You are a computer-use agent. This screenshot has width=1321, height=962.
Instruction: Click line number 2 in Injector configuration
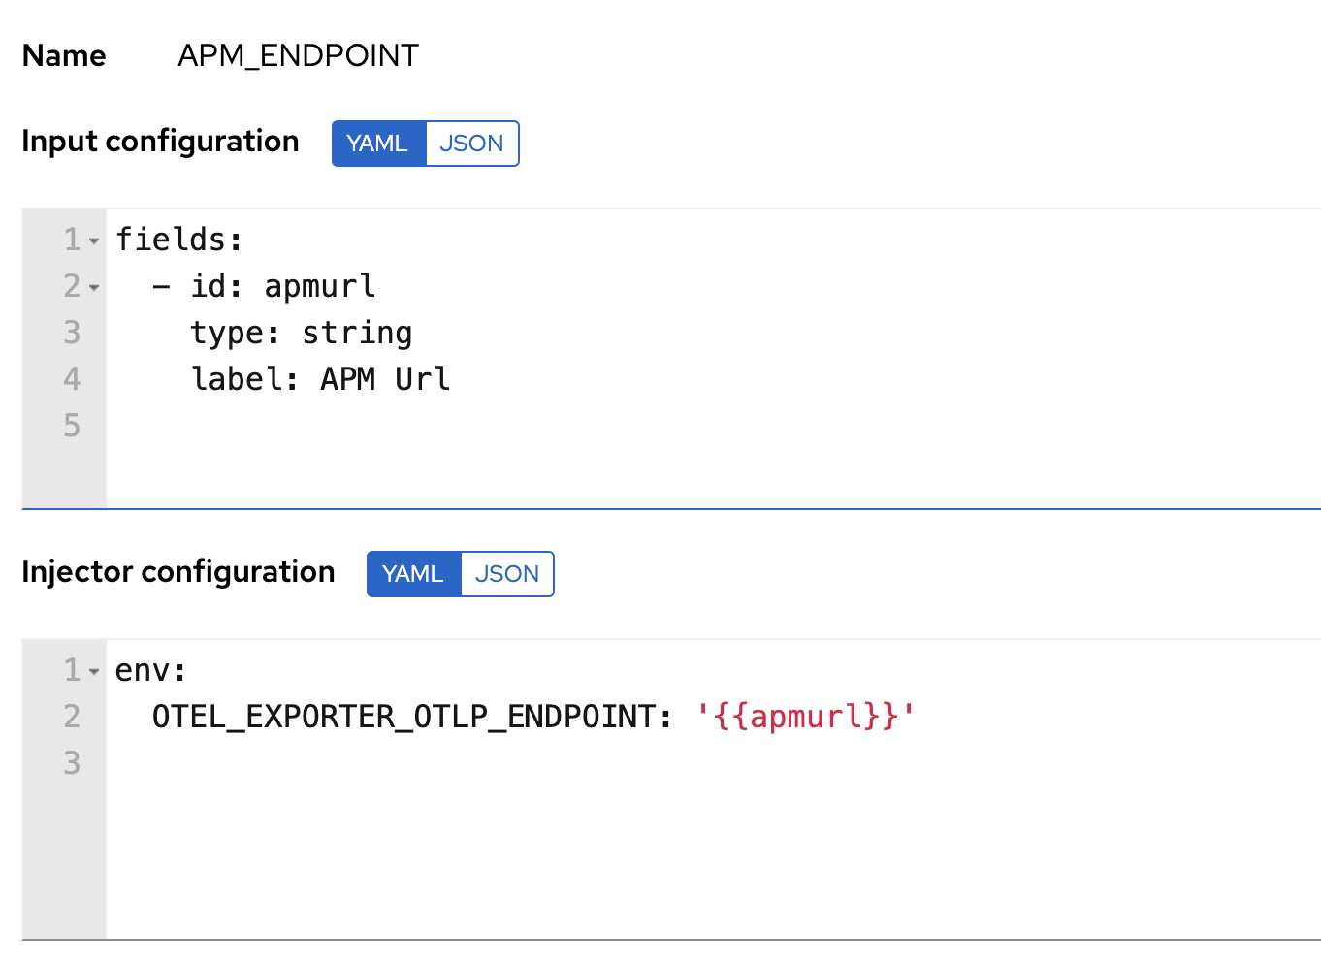(x=71, y=717)
